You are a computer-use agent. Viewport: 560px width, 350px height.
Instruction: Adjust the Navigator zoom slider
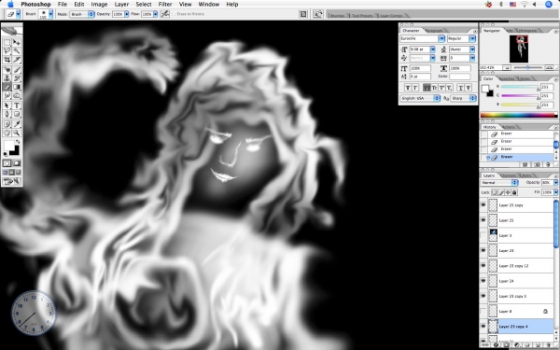[527, 67]
